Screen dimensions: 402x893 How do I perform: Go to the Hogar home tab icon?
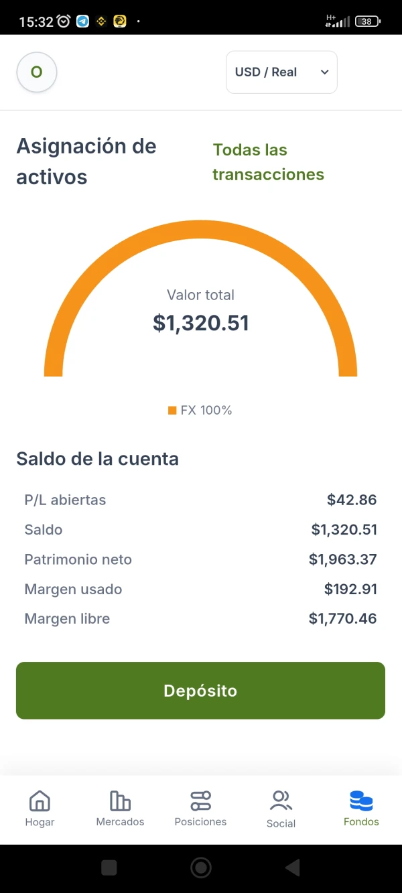(40, 801)
